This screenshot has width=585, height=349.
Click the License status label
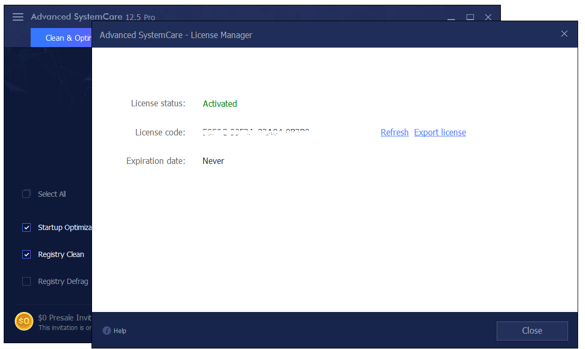pyautogui.click(x=158, y=103)
